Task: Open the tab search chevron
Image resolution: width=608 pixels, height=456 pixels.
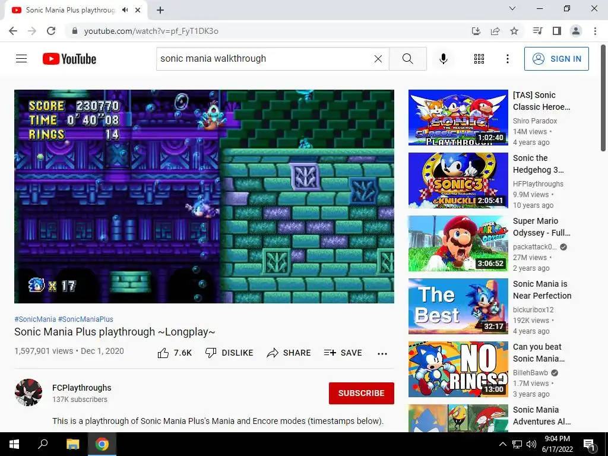Action: [x=512, y=8]
